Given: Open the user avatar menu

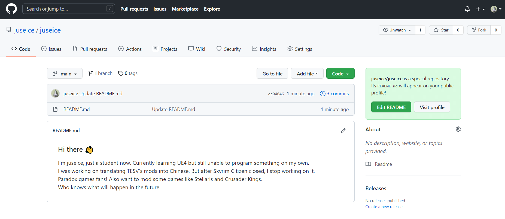Looking at the screenshot, I should [x=496, y=9].
